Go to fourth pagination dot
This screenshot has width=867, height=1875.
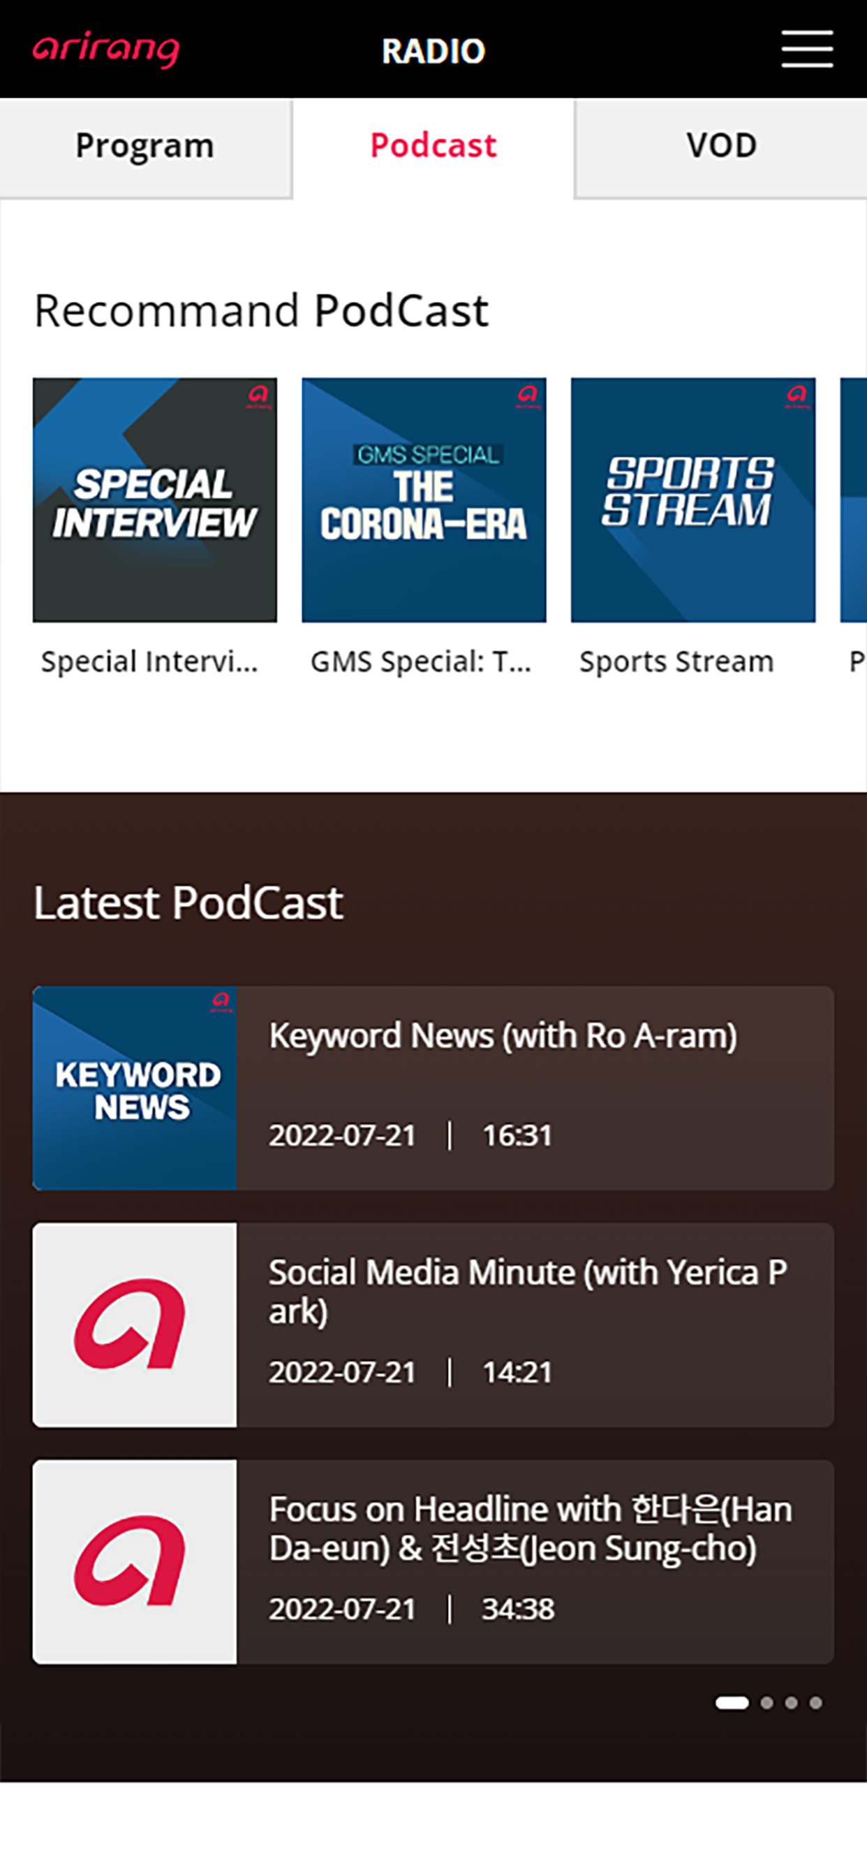click(x=816, y=1702)
